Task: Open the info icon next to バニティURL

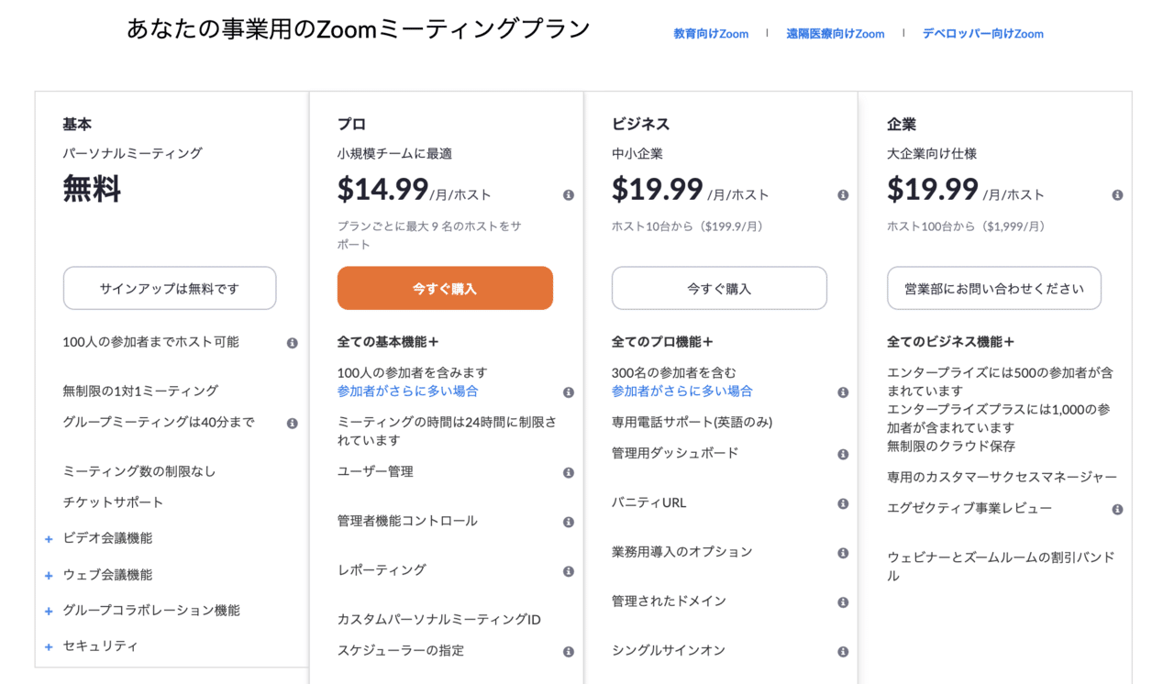Action: (x=843, y=502)
